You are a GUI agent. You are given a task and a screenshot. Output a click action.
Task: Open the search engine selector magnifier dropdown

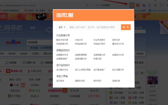click(98, 5)
